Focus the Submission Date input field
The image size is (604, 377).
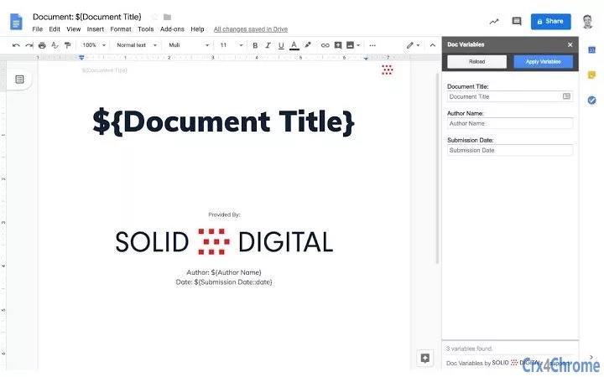pyautogui.click(x=510, y=151)
